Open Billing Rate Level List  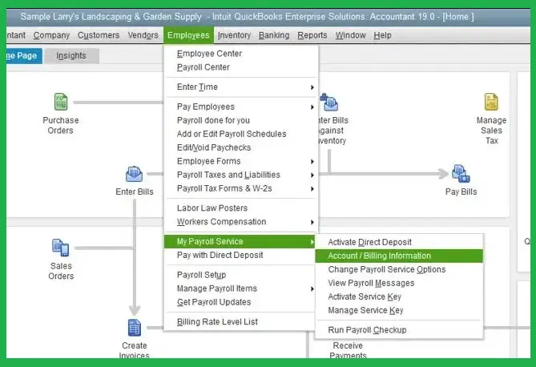[x=240, y=322]
